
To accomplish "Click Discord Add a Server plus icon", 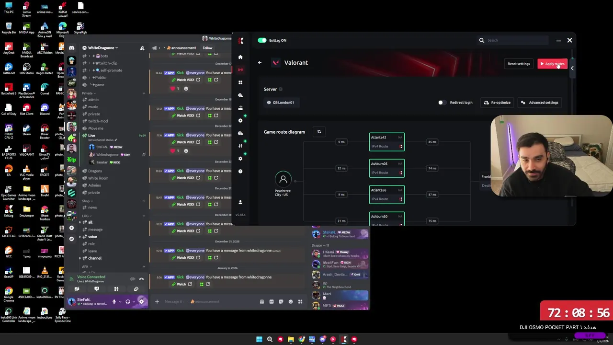I will [x=71, y=228].
